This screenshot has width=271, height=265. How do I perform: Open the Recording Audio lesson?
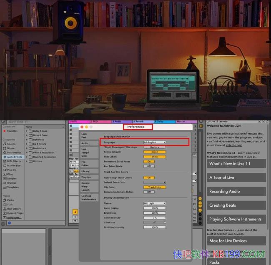coord(236,191)
